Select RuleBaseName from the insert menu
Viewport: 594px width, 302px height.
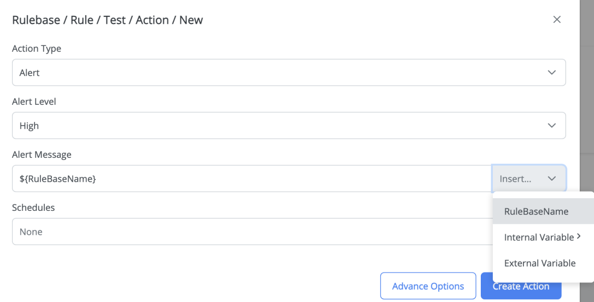(x=536, y=211)
